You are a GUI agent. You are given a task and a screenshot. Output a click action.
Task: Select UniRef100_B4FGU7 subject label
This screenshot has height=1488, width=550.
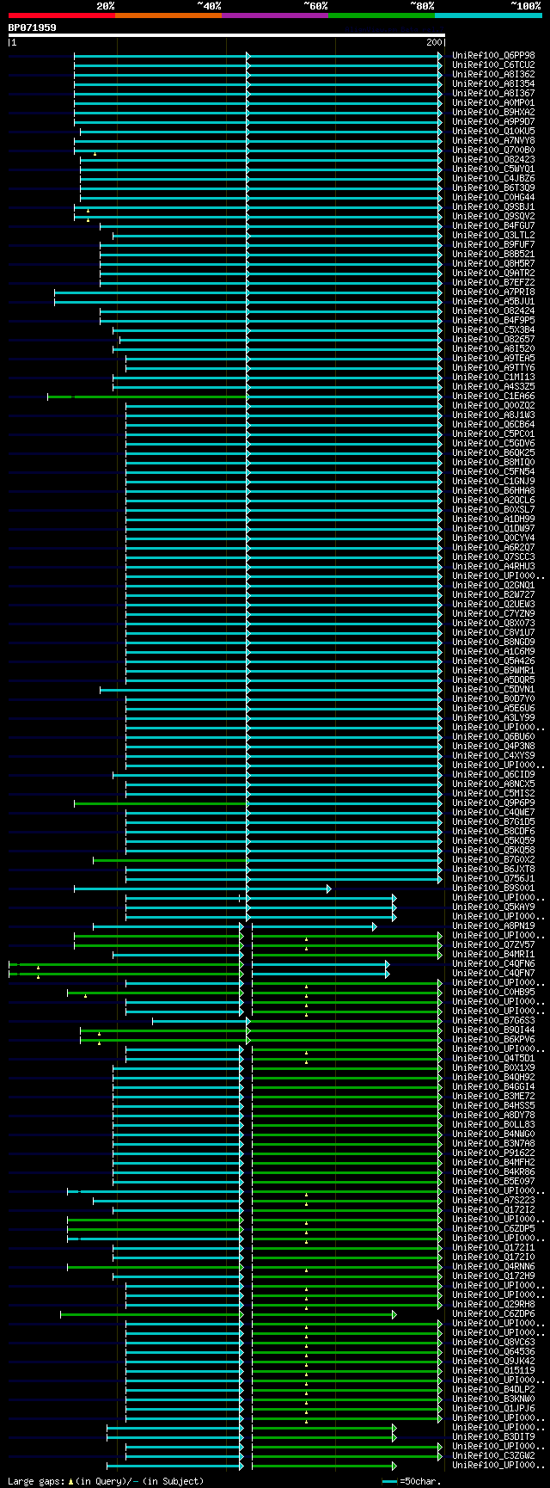point(493,225)
